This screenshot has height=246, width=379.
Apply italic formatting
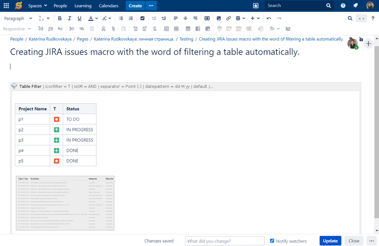tap(69, 18)
